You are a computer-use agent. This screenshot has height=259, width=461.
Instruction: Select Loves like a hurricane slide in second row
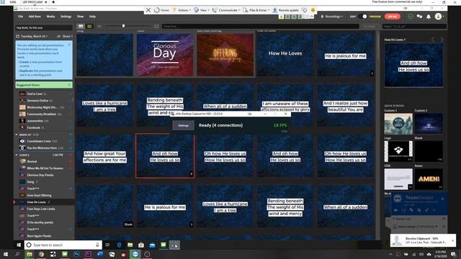pos(104,106)
